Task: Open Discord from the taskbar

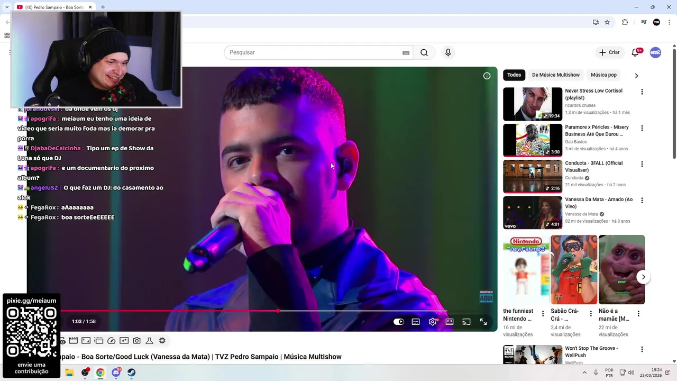Action: [116, 373]
